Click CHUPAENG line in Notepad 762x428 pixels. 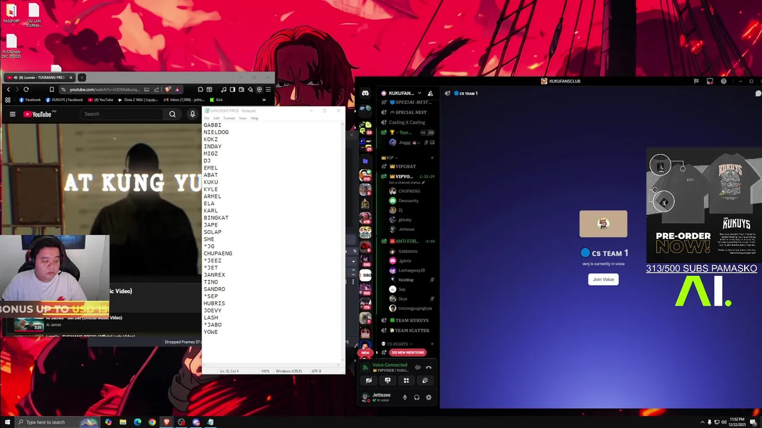(218, 253)
